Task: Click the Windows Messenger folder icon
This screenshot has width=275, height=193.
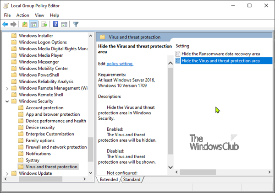Action: pyautogui.click(x=14, y=62)
